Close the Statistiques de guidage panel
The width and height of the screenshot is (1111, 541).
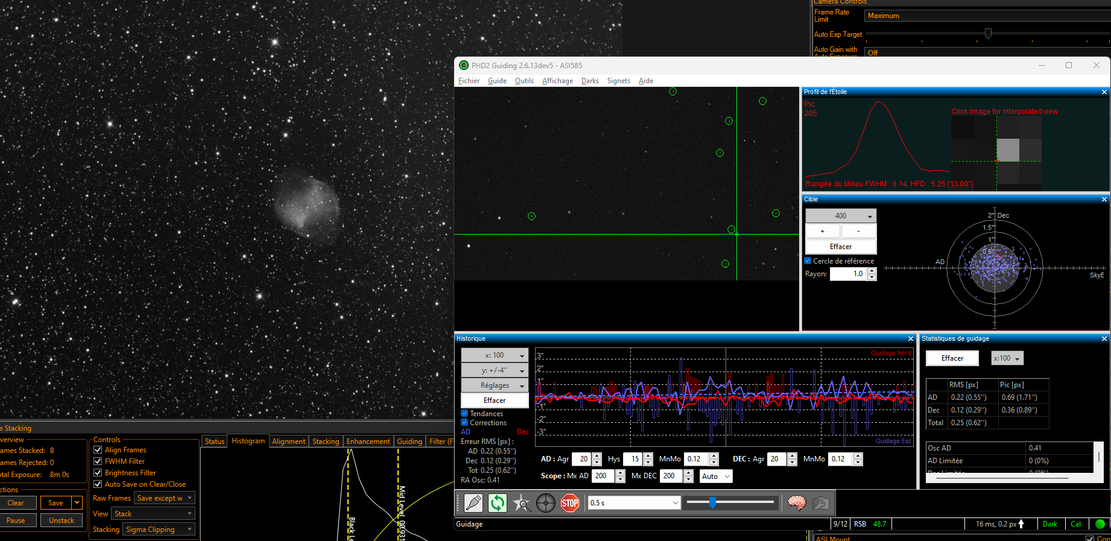click(x=1104, y=339)
